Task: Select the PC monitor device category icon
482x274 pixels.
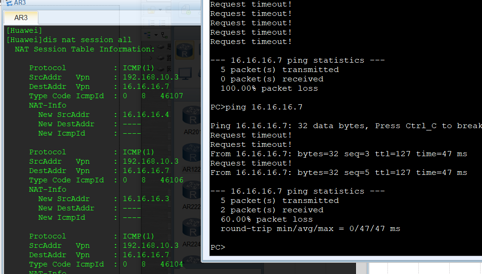Action: [185, 73]
